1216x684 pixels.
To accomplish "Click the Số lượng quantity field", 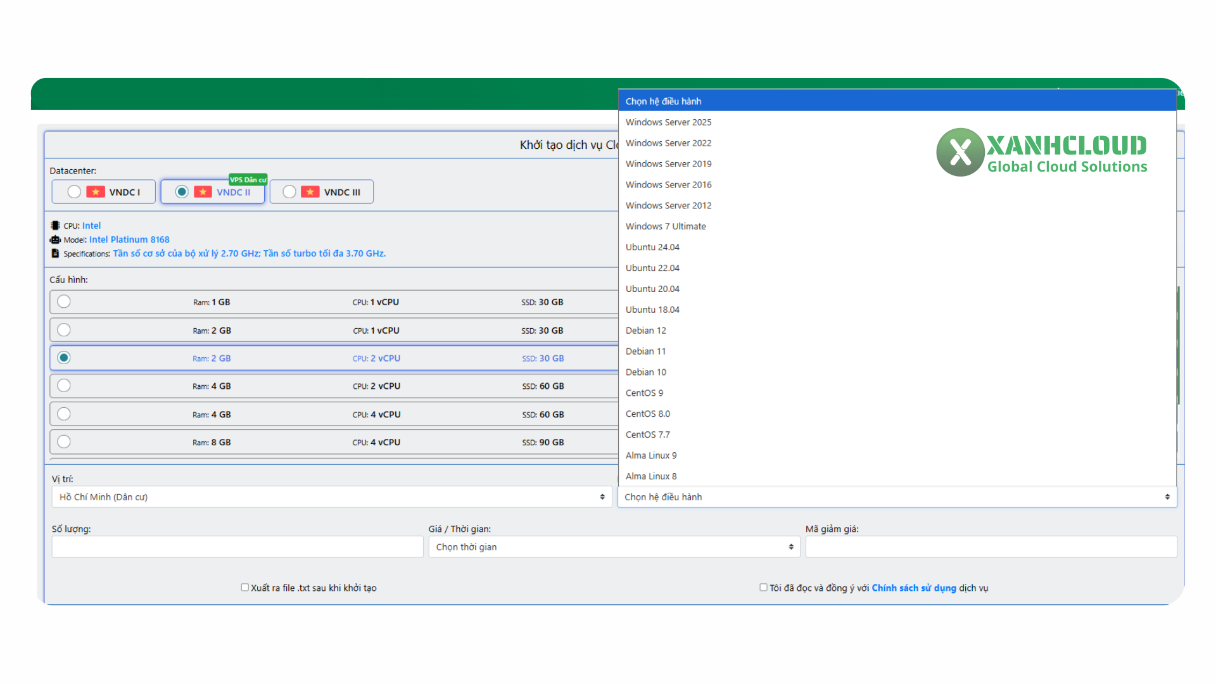I will (237, 547).
